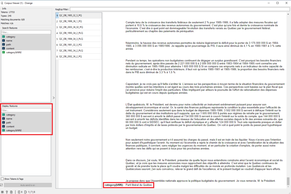
Task: Focus the Display features Filter box
Action: point(26,110)
